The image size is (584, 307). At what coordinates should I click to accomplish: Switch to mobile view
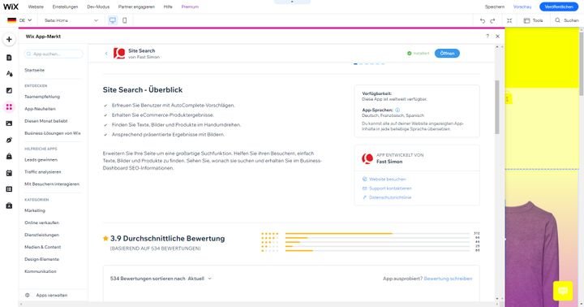pyautogui.click(x=124, y=20)
